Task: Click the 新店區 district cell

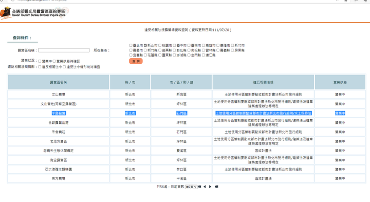Action: click(x=181, y=95)
